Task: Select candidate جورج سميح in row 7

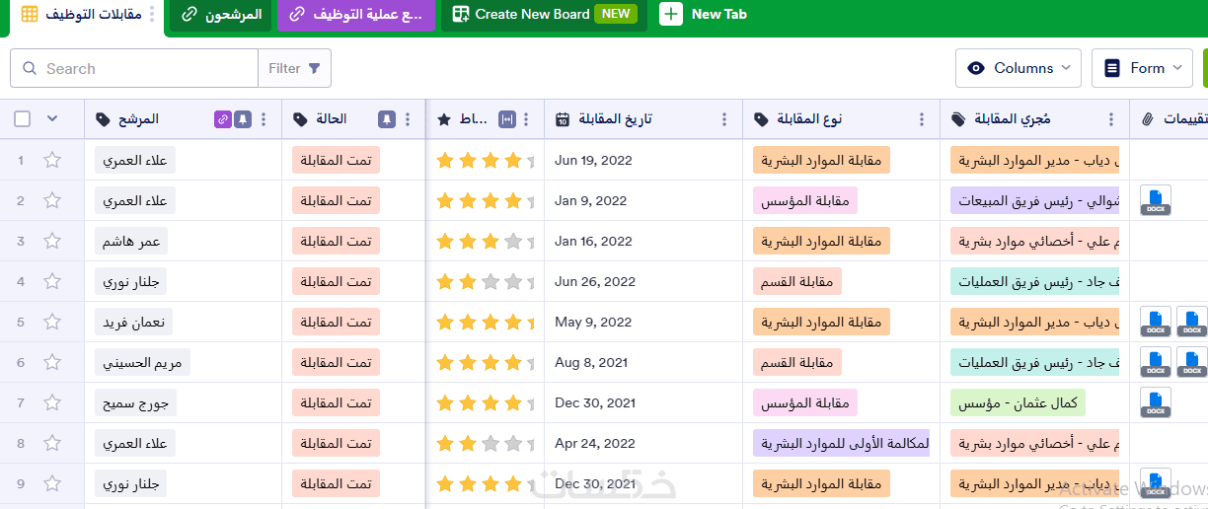Action: [137, 402]
